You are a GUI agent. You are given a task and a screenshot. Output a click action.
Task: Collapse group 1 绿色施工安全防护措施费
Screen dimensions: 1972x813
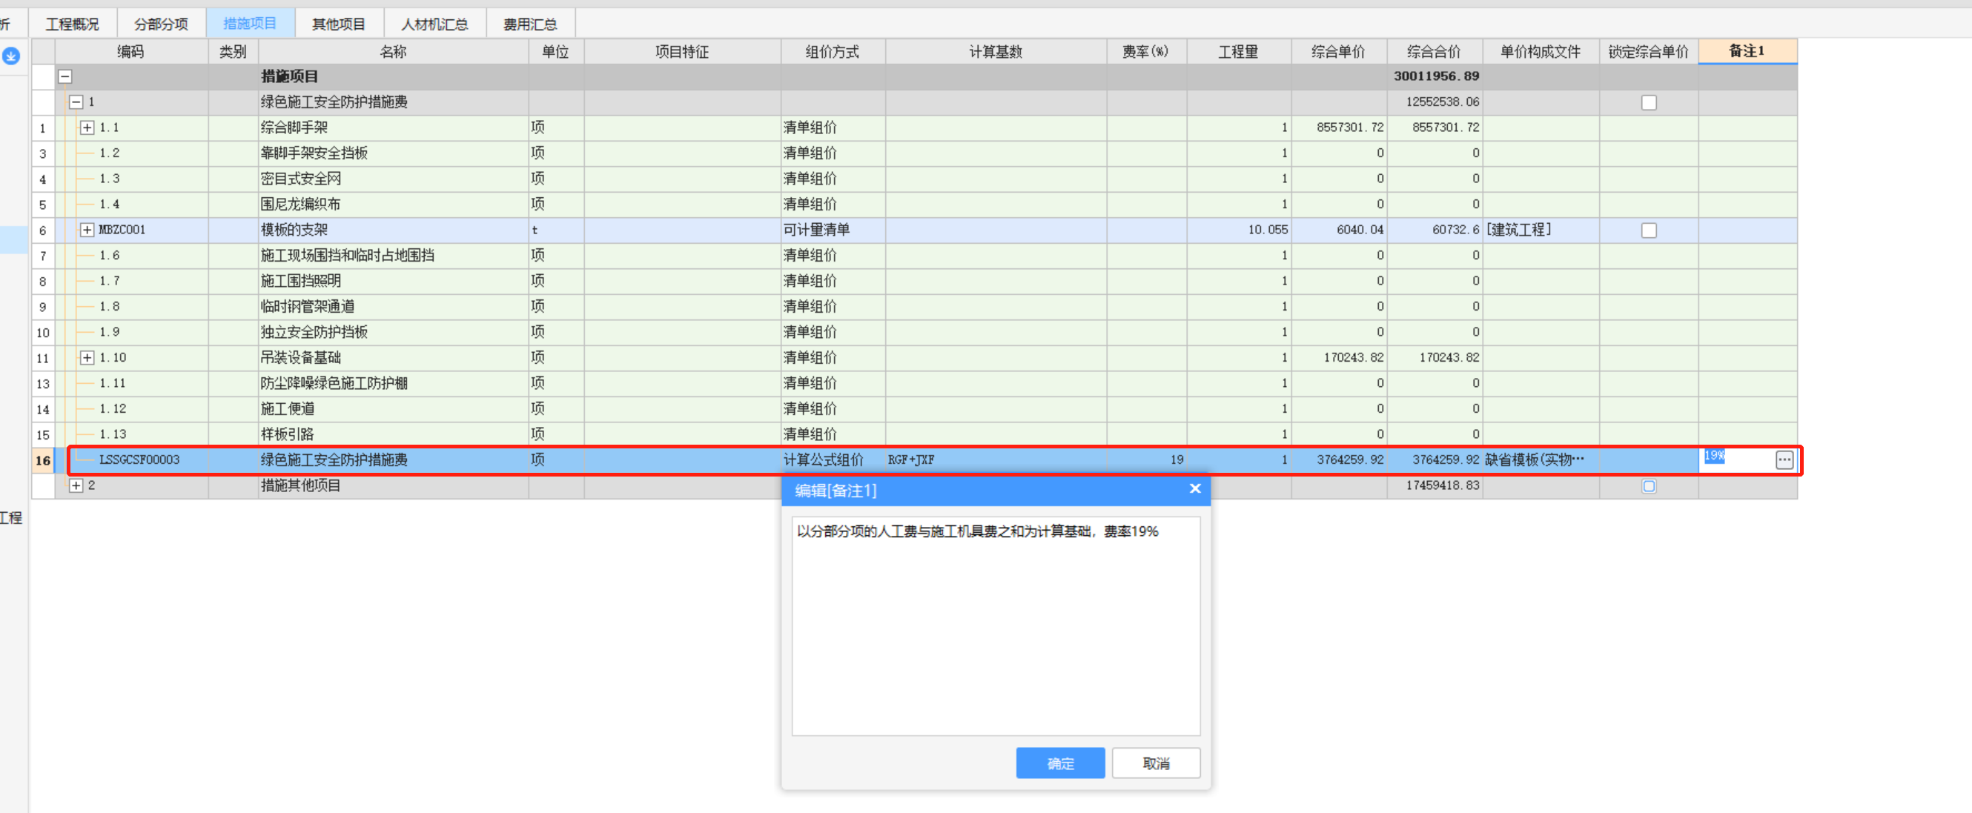(76, 102)
